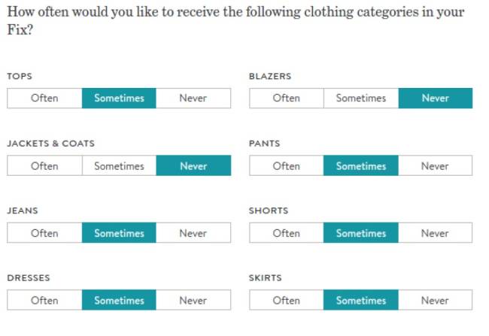The width and height of the screenshot is (489, 336).
Task: Choose Never for Pants
Action: pyautogui.click(x=436, y=166)
